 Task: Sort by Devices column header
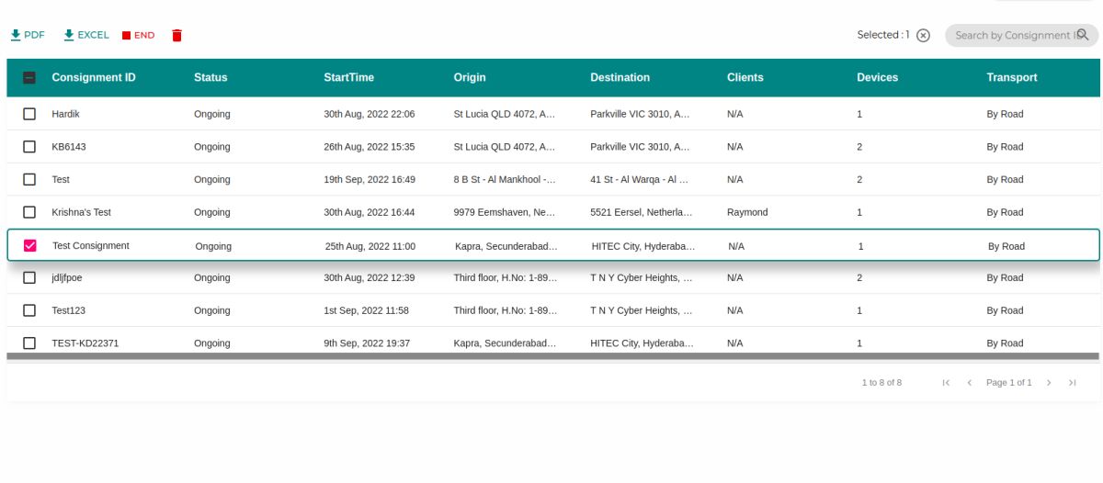click(878, 78)
